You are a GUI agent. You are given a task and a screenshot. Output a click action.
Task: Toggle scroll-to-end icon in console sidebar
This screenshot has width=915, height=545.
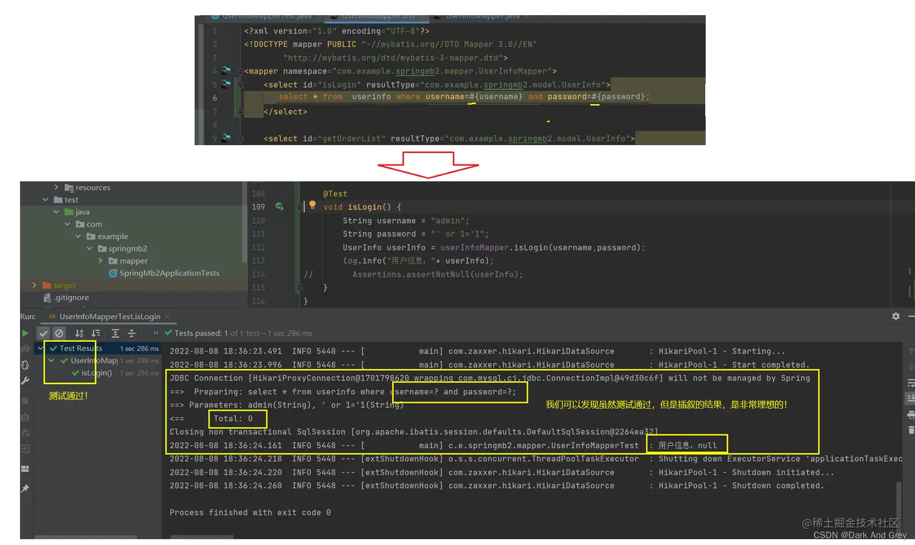click(x=911, y=398)
